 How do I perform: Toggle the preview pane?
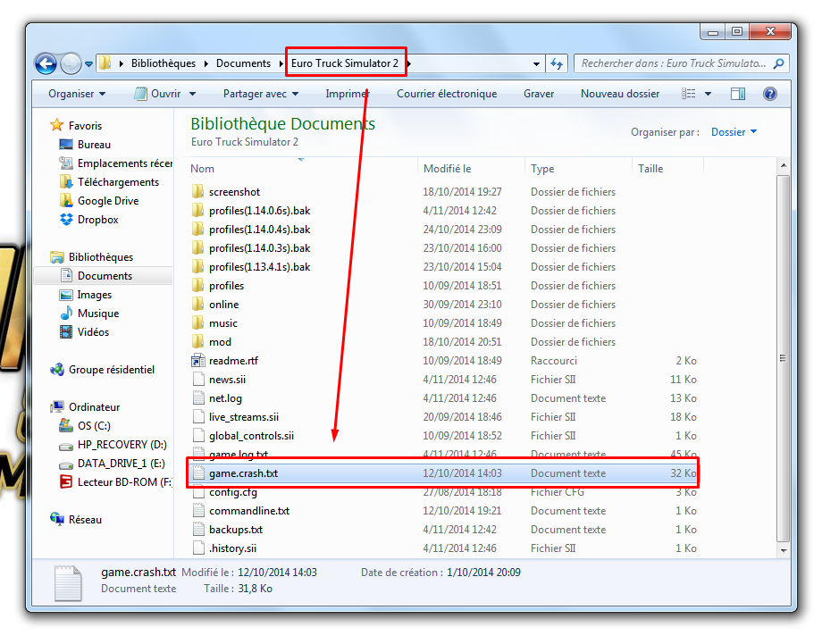738,94
